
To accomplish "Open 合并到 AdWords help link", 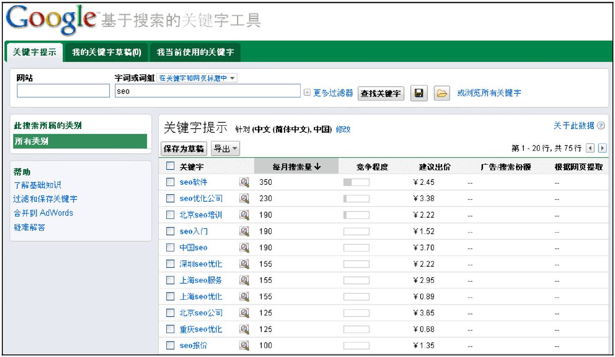I will (x=44, y=213).
